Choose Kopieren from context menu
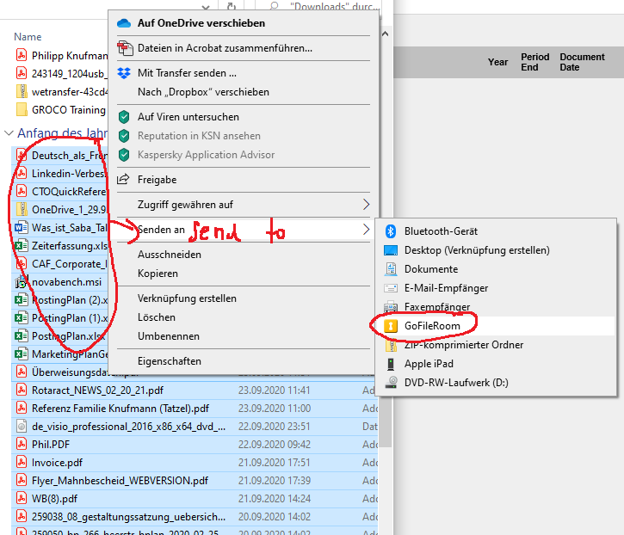 point(244,274)
